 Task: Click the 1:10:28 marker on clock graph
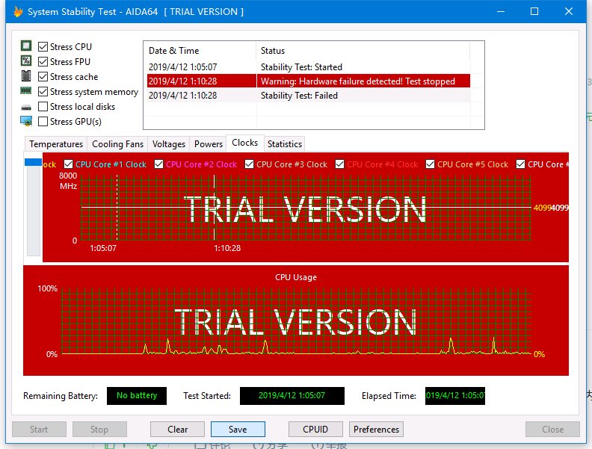pyautogui.click(x=227, y=248)
